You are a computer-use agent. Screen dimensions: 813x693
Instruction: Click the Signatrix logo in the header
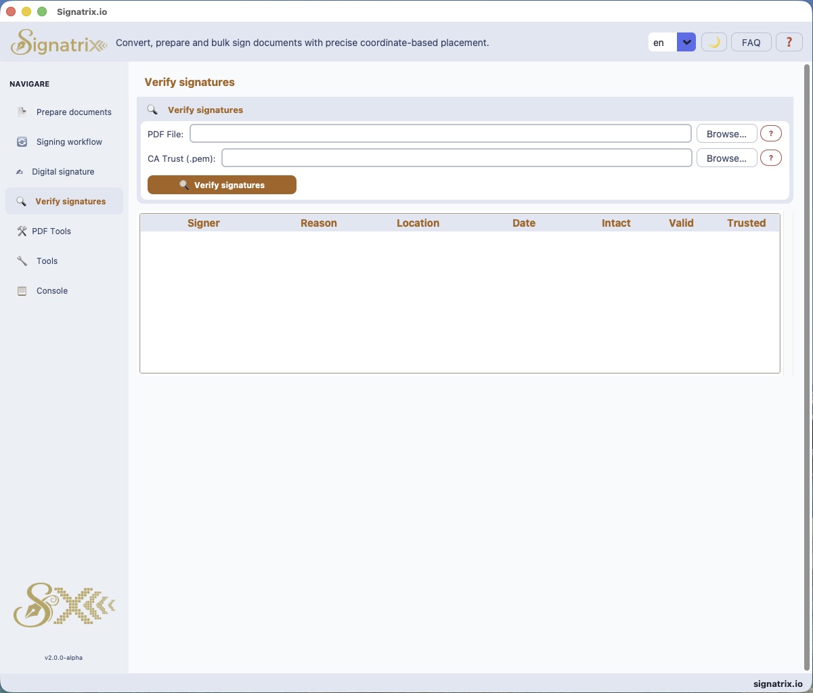tap(58, 41)
